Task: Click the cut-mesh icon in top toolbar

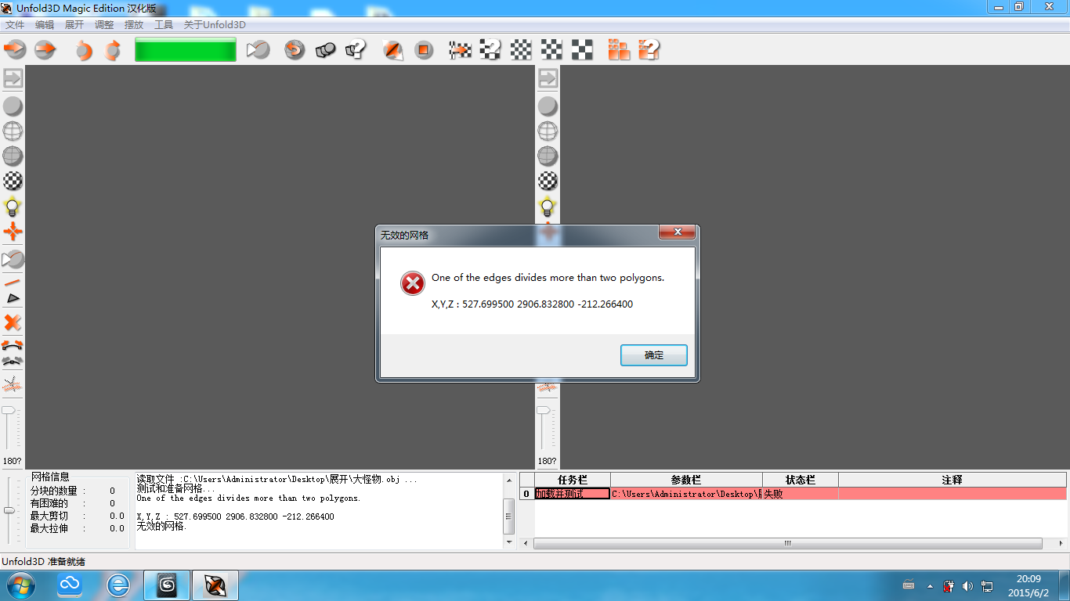Action: (x=258, y=50)
